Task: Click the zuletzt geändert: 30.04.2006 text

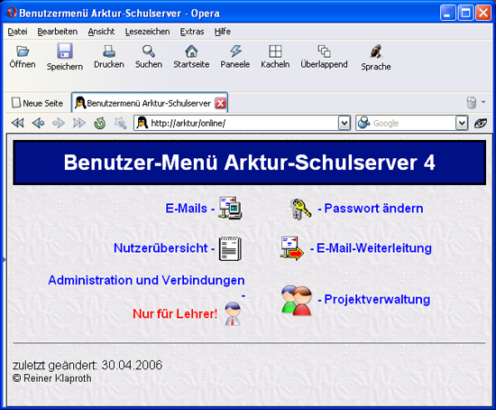Action: [x=87, y=365]
